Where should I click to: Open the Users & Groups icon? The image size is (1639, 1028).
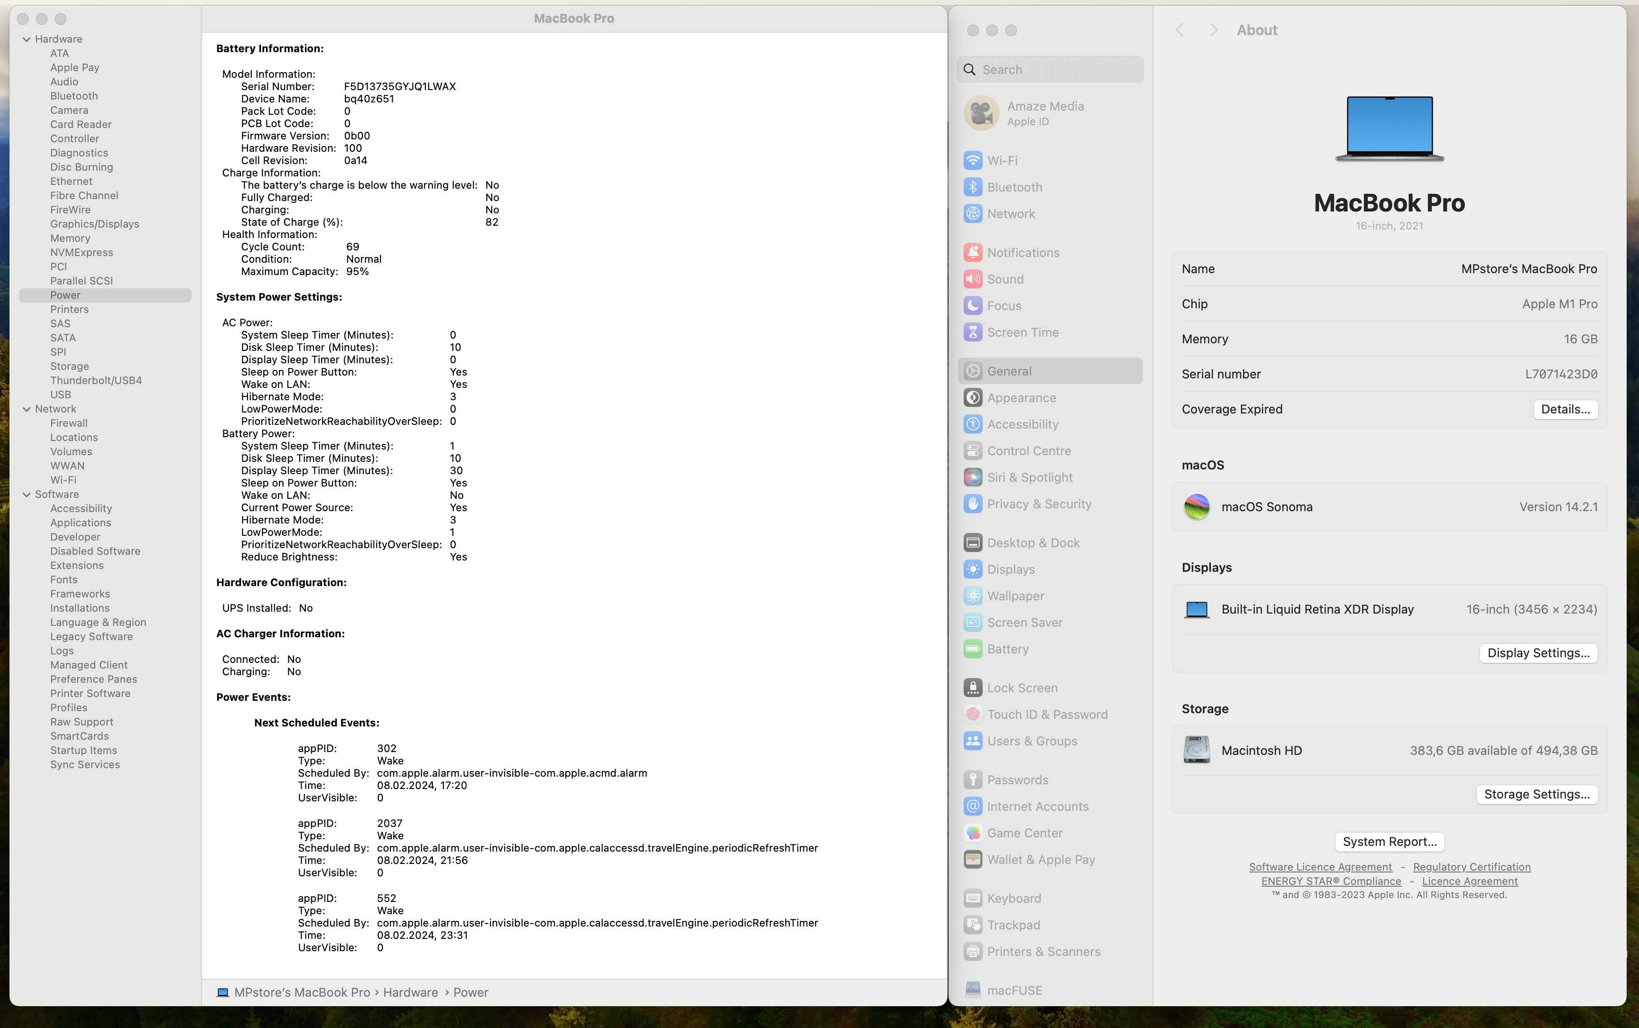click(973, 740)
